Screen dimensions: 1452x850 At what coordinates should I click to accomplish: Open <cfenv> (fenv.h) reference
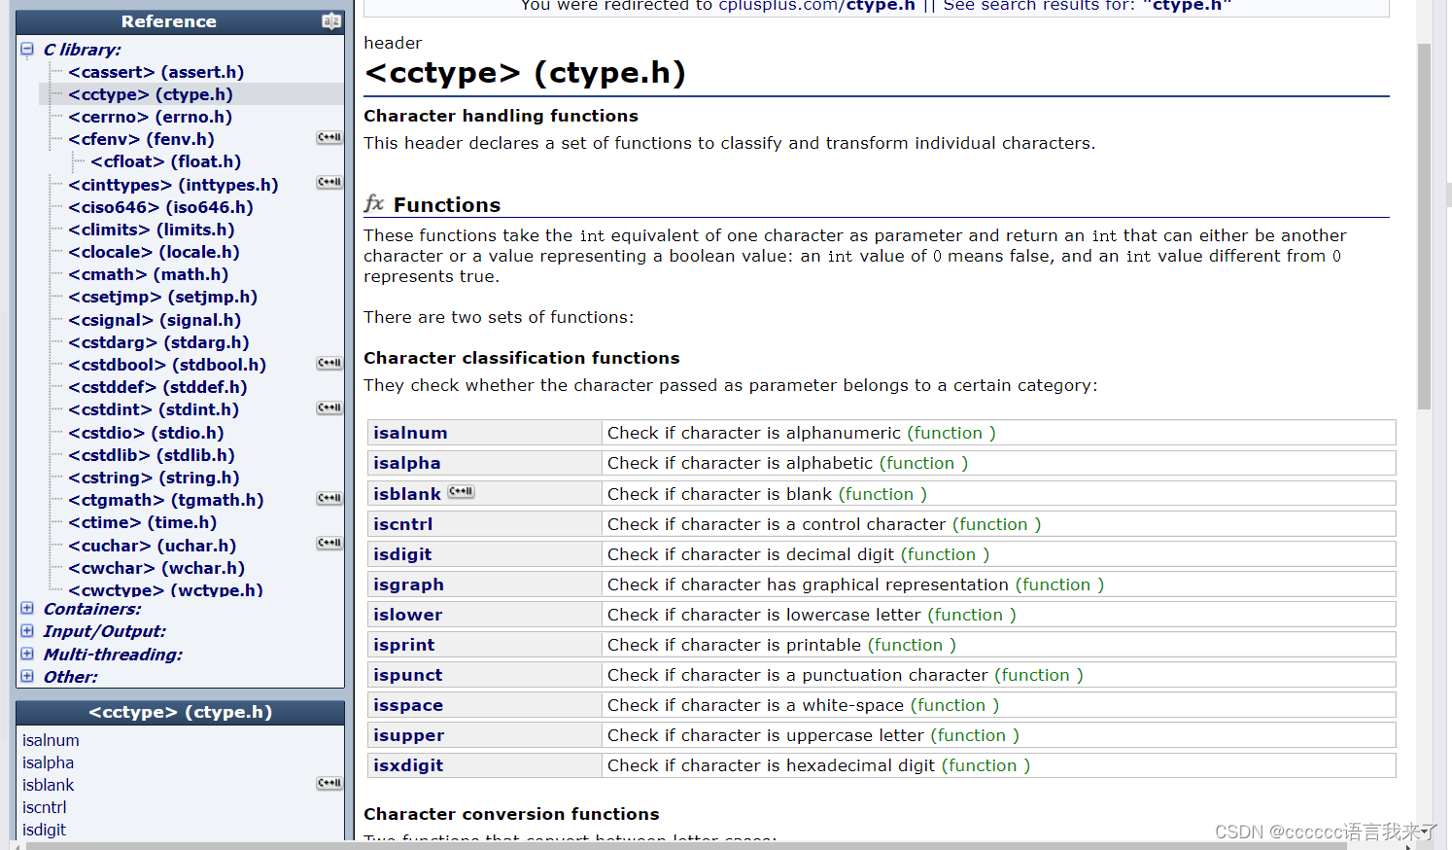[142, 139]
